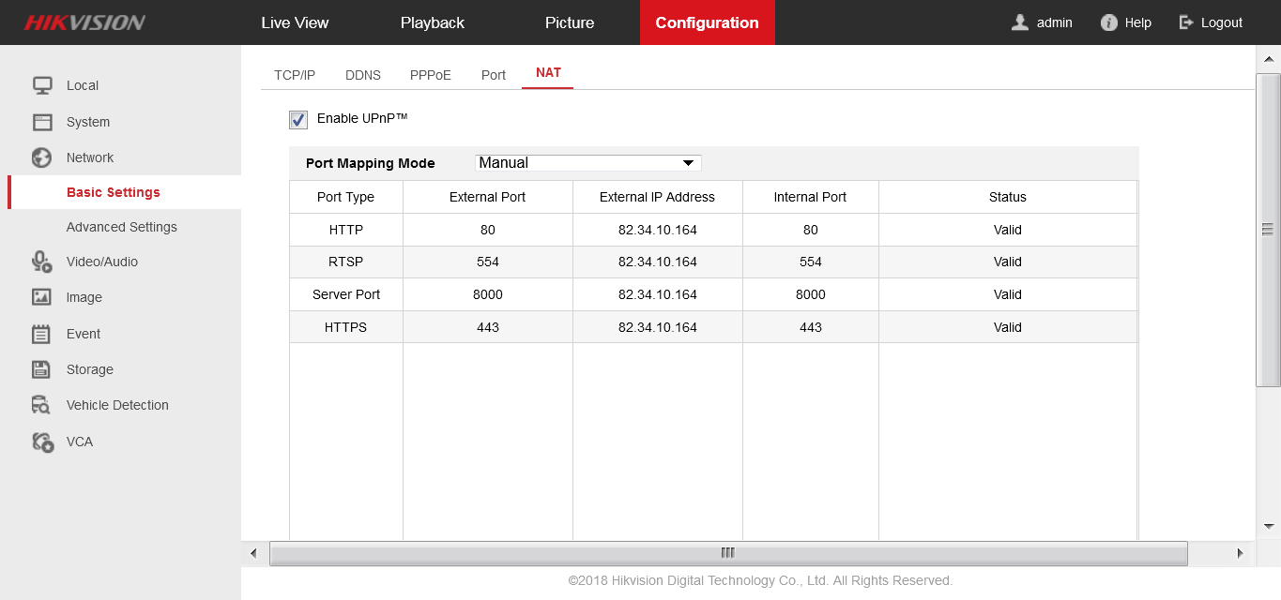Click the Storage disk icon
Viewport: 1281px width, 600px height.
coord(42,369)
